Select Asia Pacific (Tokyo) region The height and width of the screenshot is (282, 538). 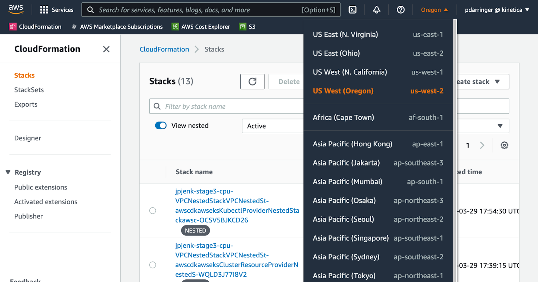[378, 276]
